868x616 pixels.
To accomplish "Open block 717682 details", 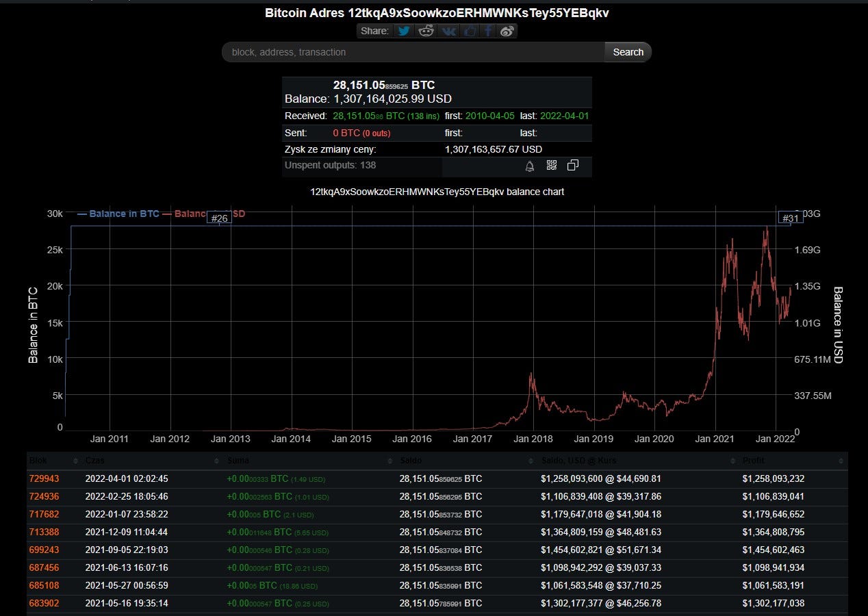I will pos(44,514).
